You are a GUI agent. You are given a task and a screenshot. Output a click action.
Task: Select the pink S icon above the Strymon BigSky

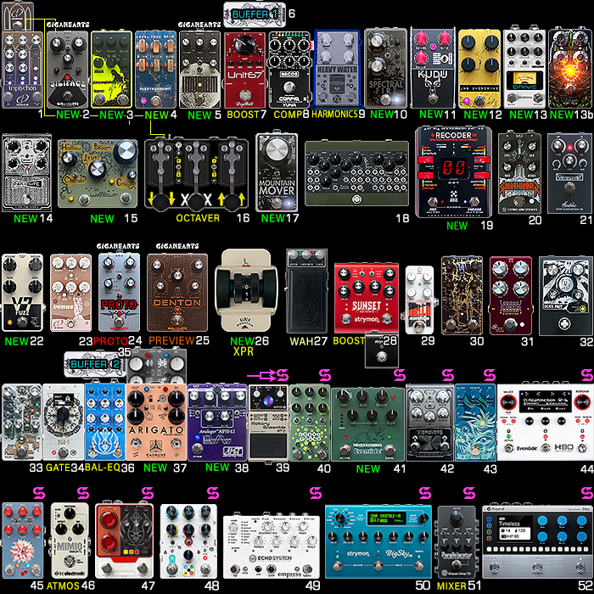pyautogui.click(x=425, y=493)
